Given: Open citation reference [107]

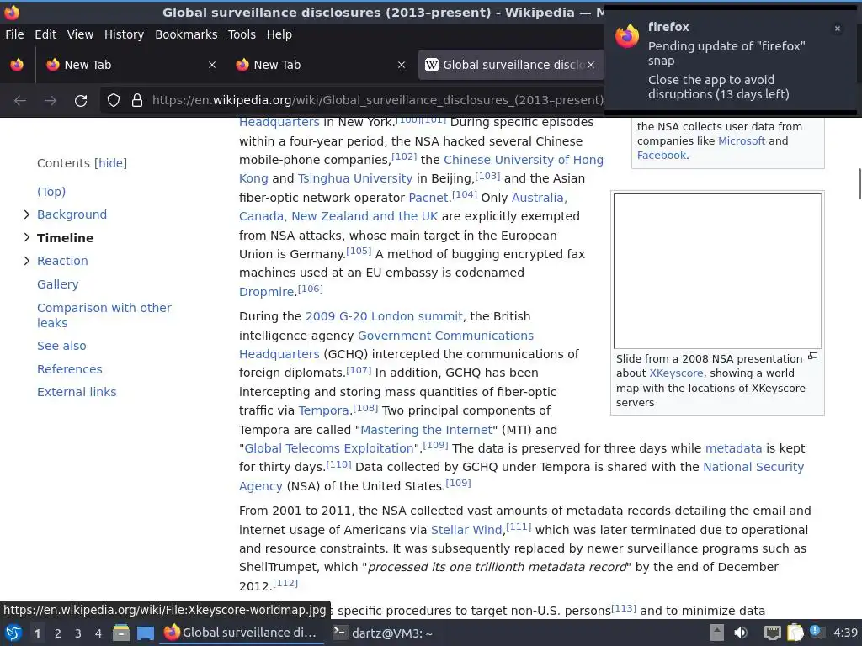Looking at the screenshot, I should point(359,370).
